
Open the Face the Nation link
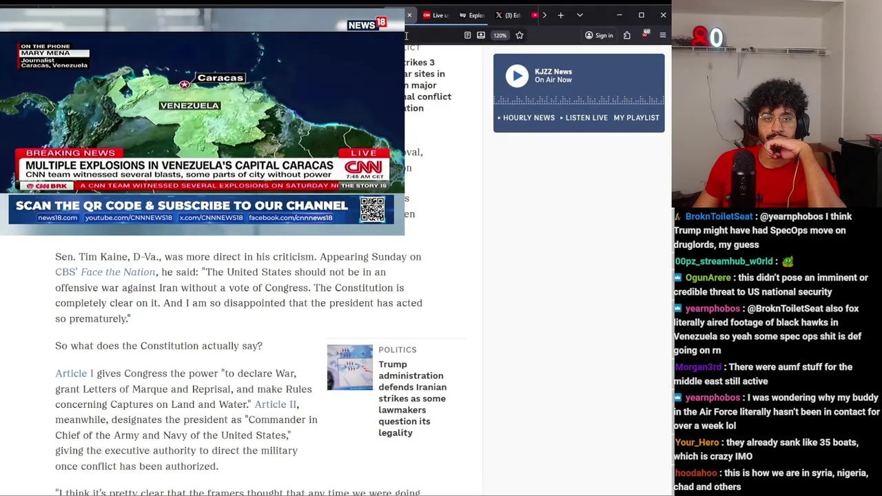pyautogui.click(x=118, y=272)
